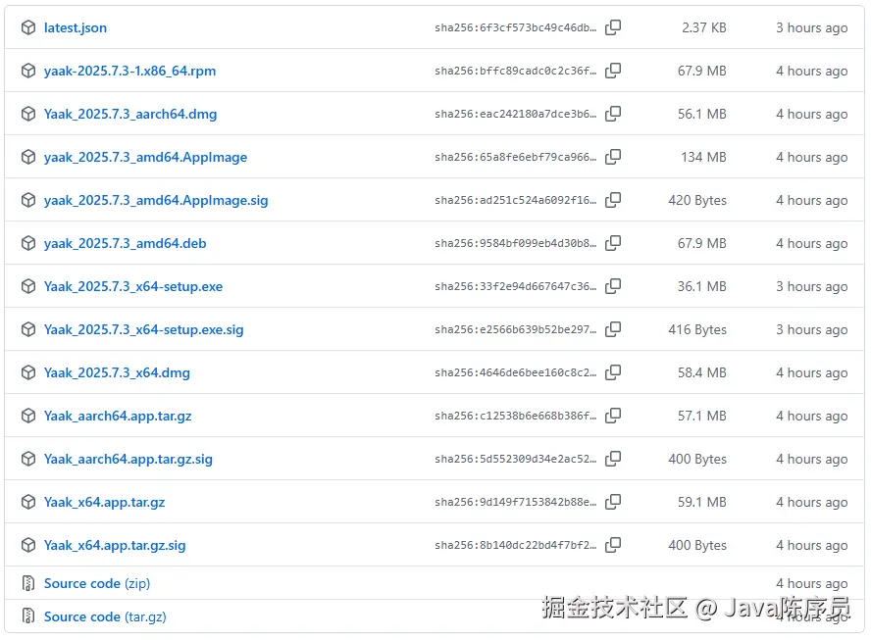Click package icon beside Yaak_aarch64.app.tar.gz.sig
Screen dimensions: 871x640
click(28, 459)
